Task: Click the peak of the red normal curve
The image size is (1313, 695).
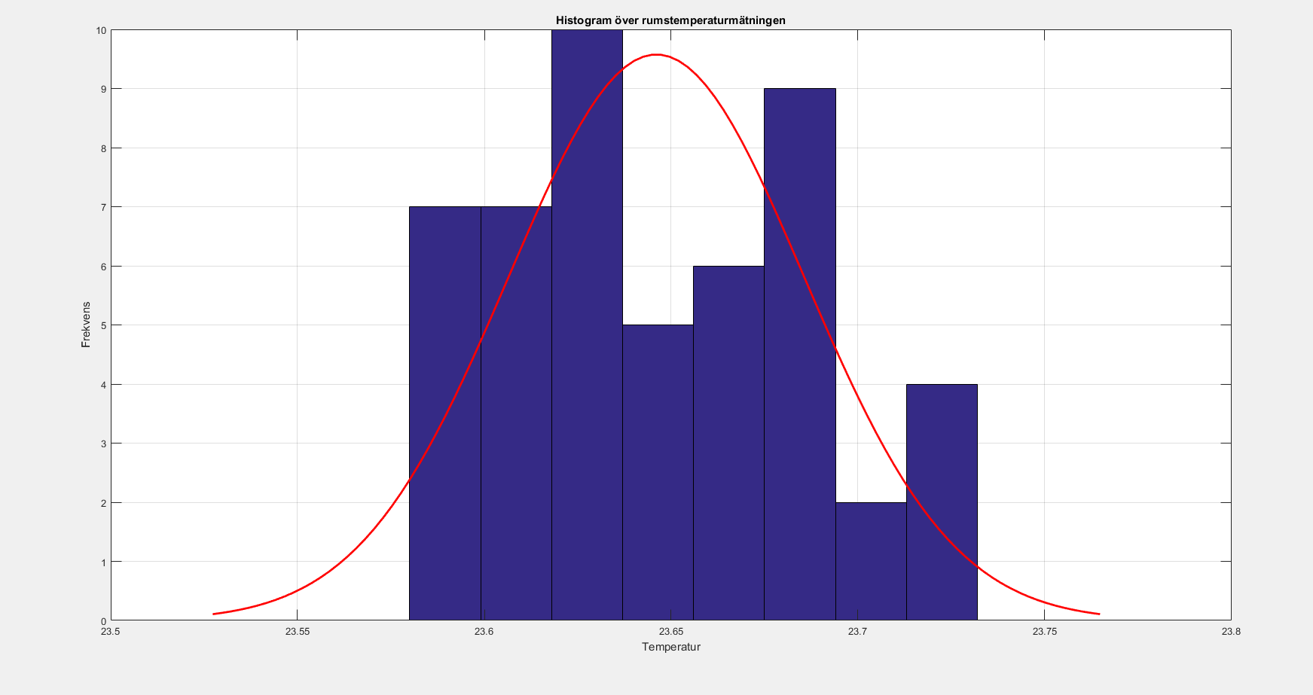Action: [657, 54]
